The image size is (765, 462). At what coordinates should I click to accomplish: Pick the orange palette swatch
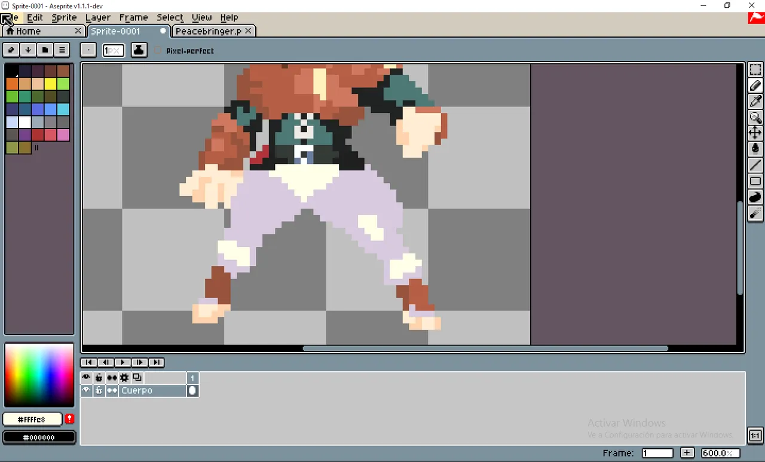click(12, 84)
